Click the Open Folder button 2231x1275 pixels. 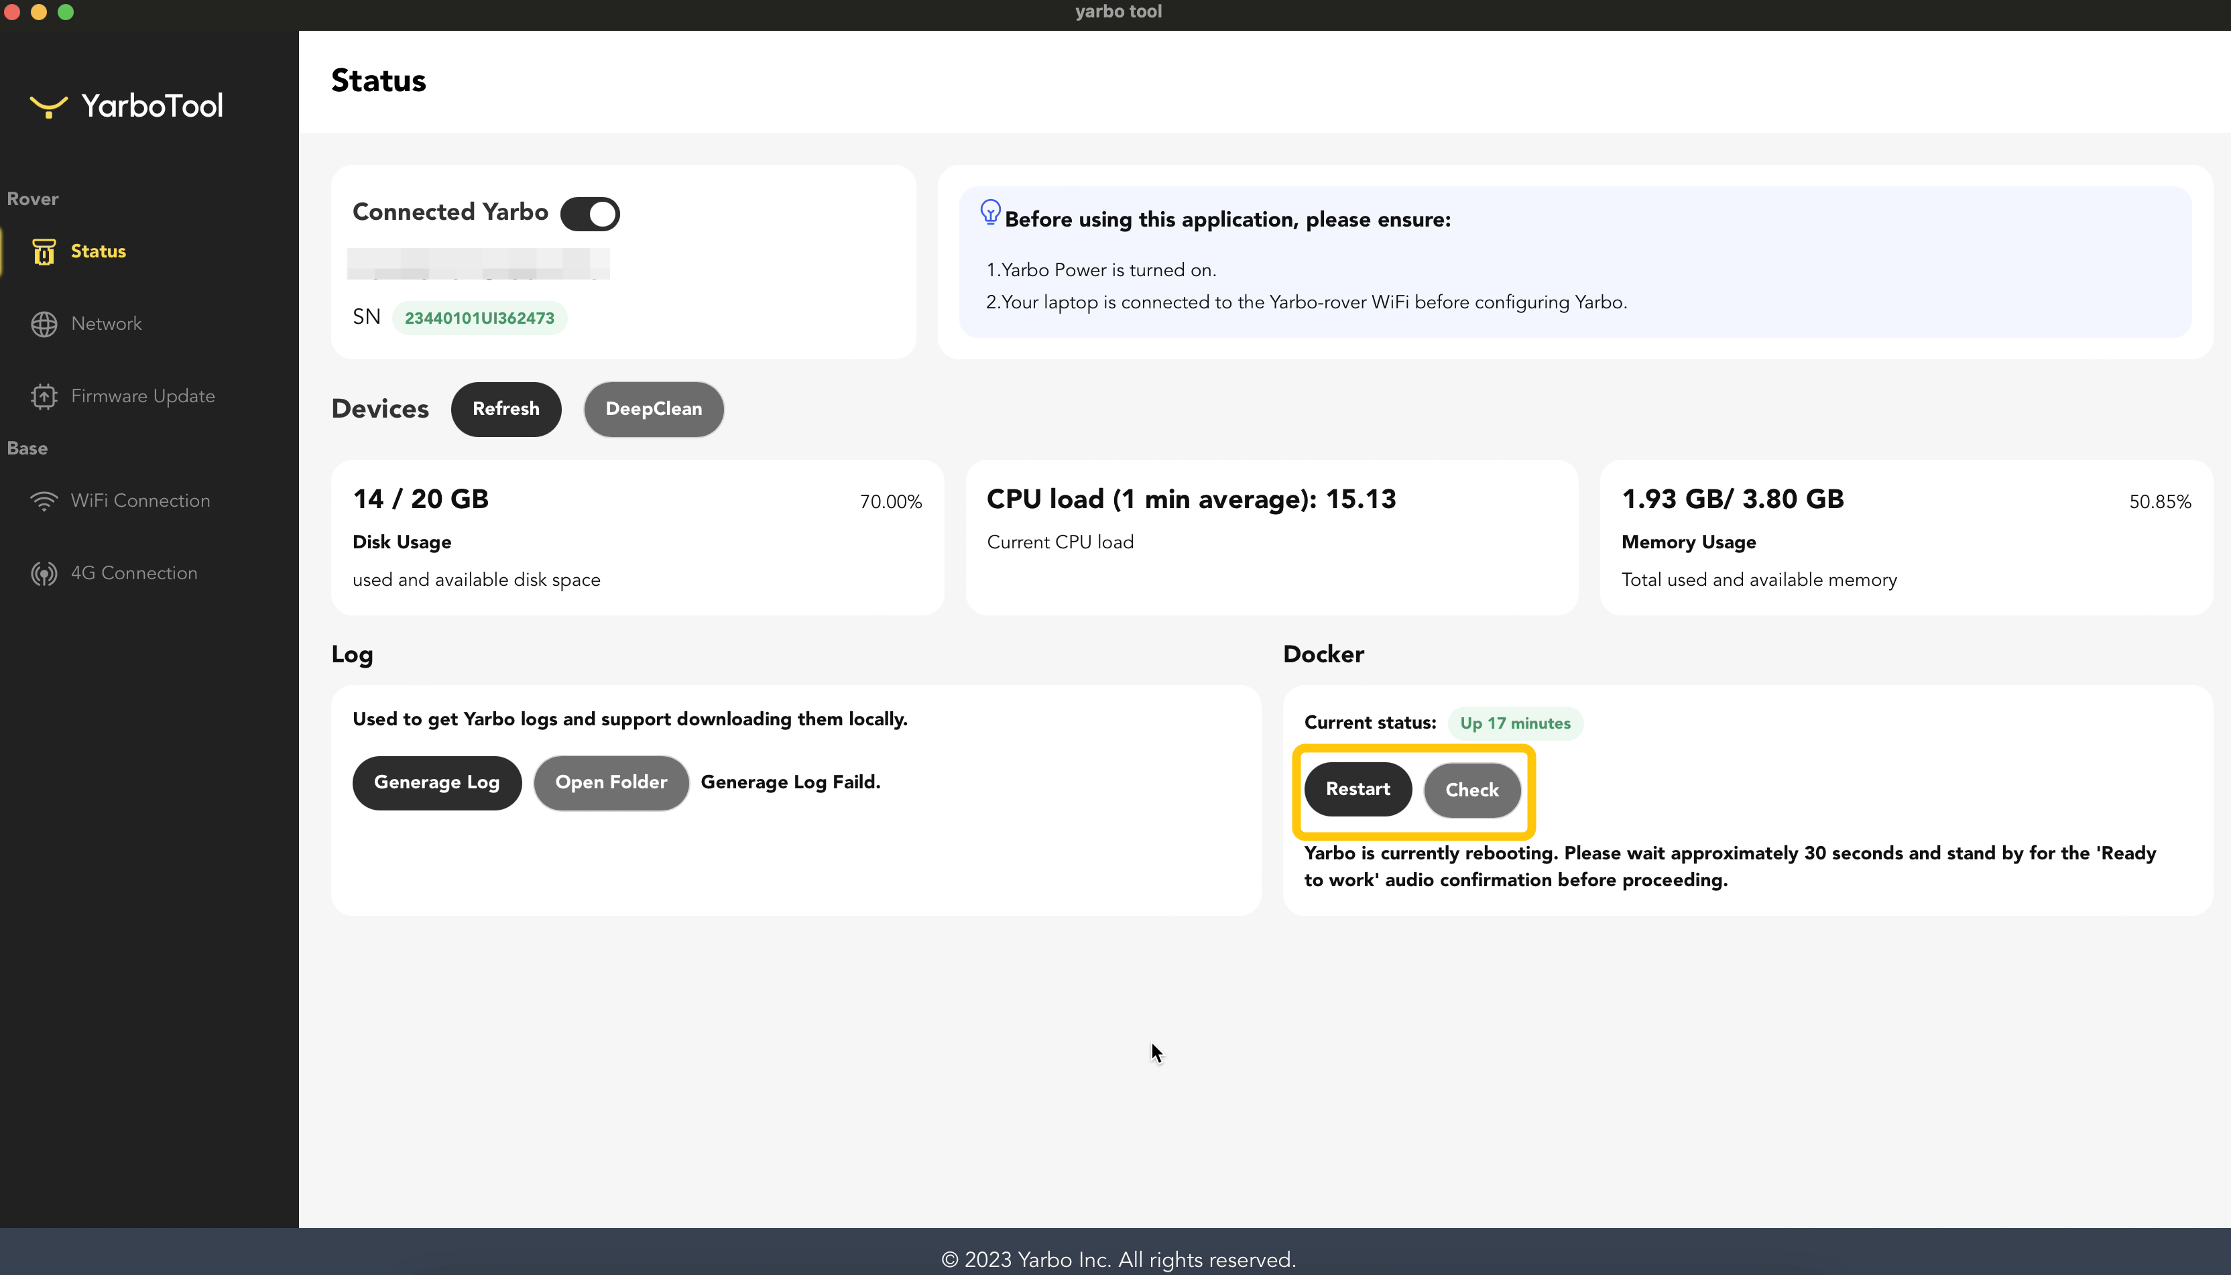610,783
